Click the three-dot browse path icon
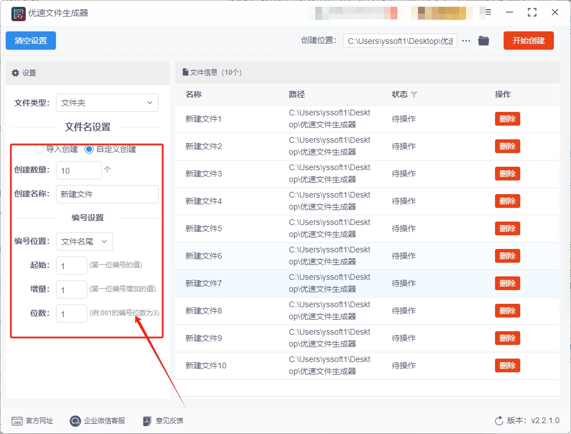The image size is (571, 434). point(466,41)
